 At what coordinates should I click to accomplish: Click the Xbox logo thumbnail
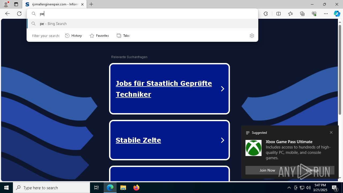coord(253,148)
